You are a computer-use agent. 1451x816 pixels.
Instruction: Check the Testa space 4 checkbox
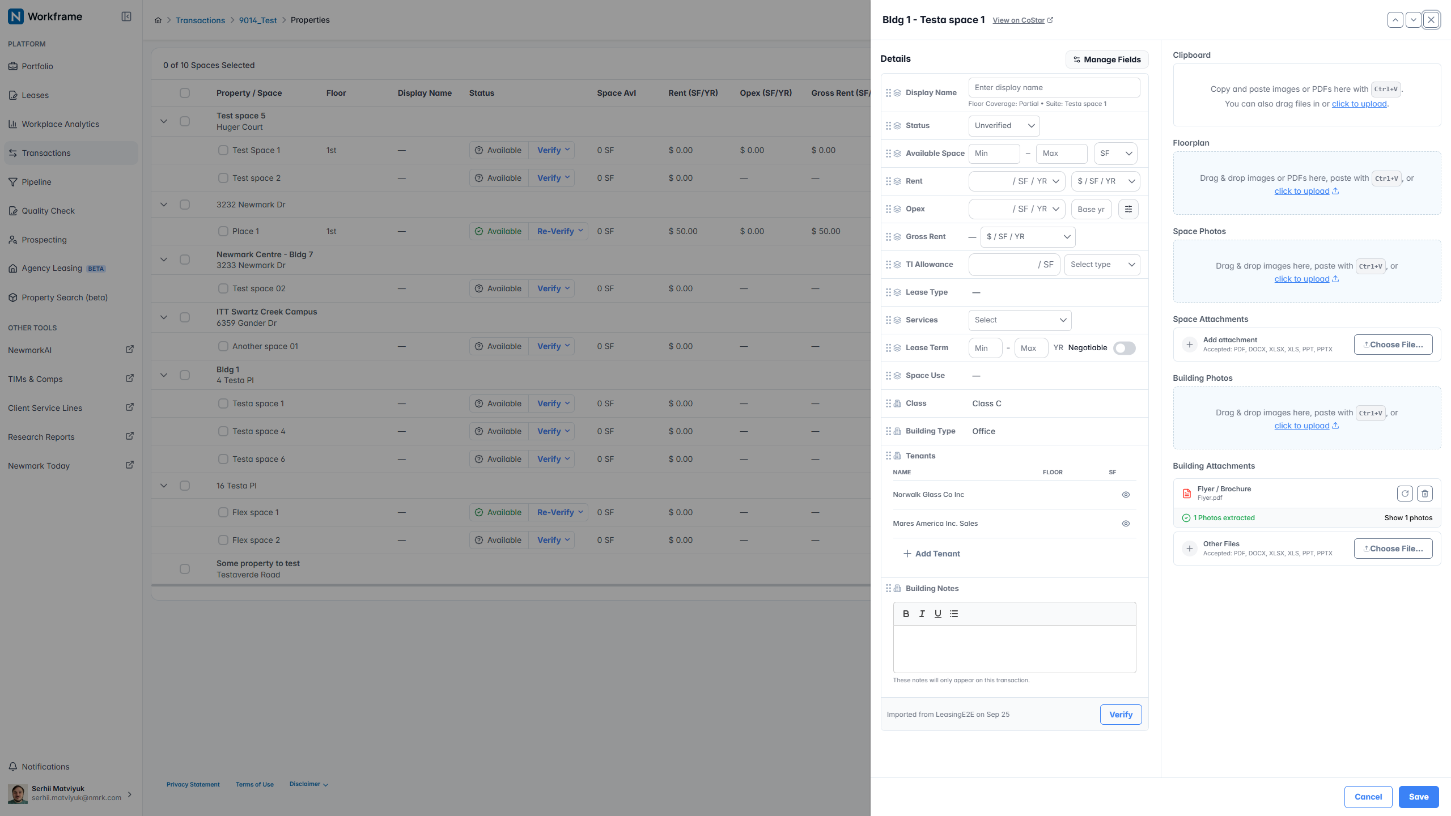223,431
